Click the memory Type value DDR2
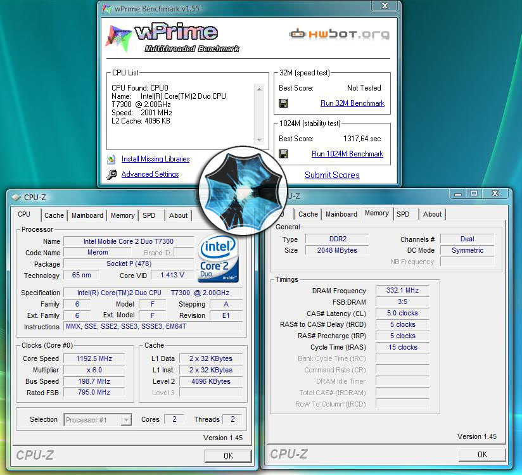 click(337, 239)
